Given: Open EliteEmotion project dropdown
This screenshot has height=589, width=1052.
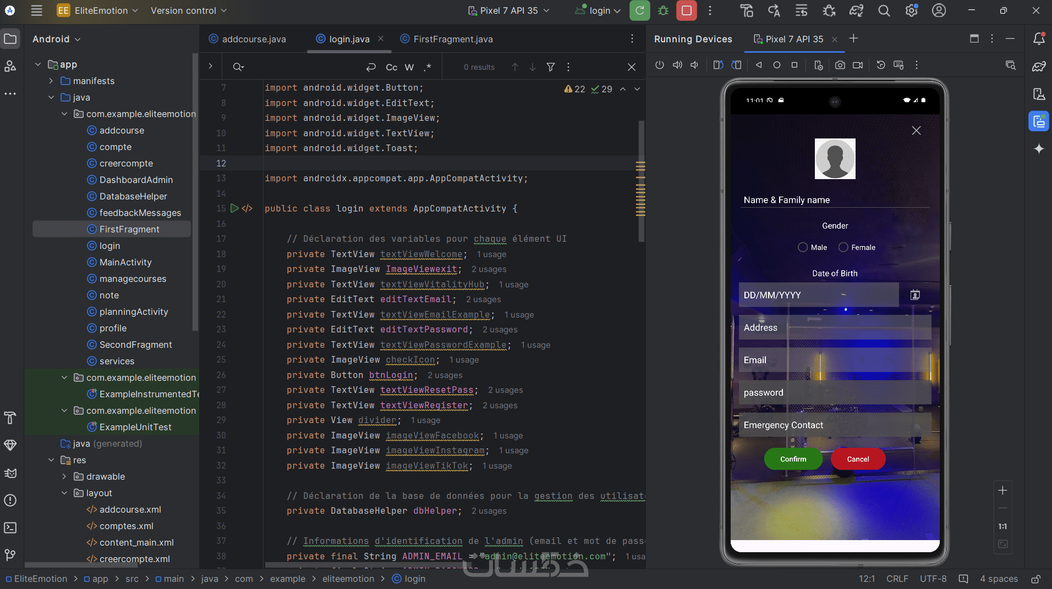Looking at the screenshot, I should click(97, 10).
